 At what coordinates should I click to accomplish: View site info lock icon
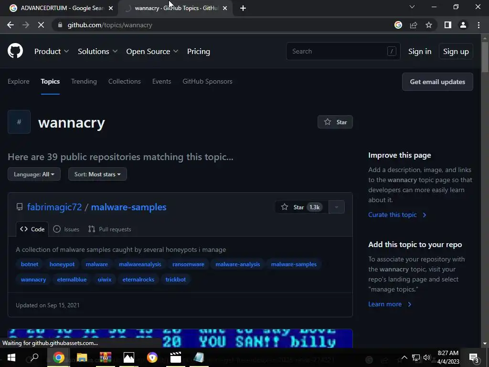pyautogui.click(x=60, y=25)
